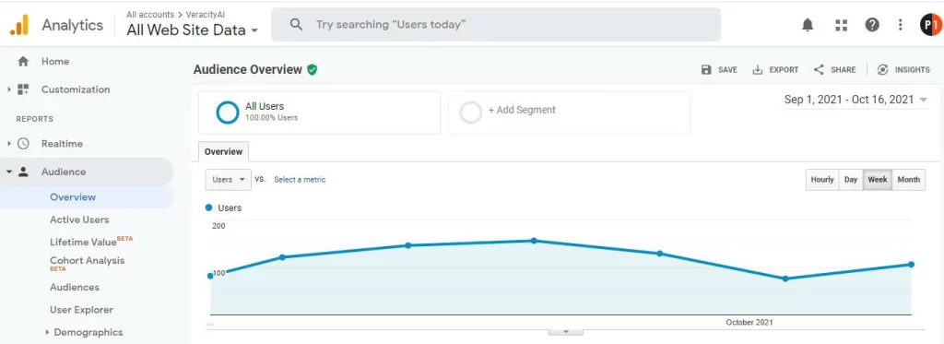Switch chart granularity to Month

(x=908, y=180)
